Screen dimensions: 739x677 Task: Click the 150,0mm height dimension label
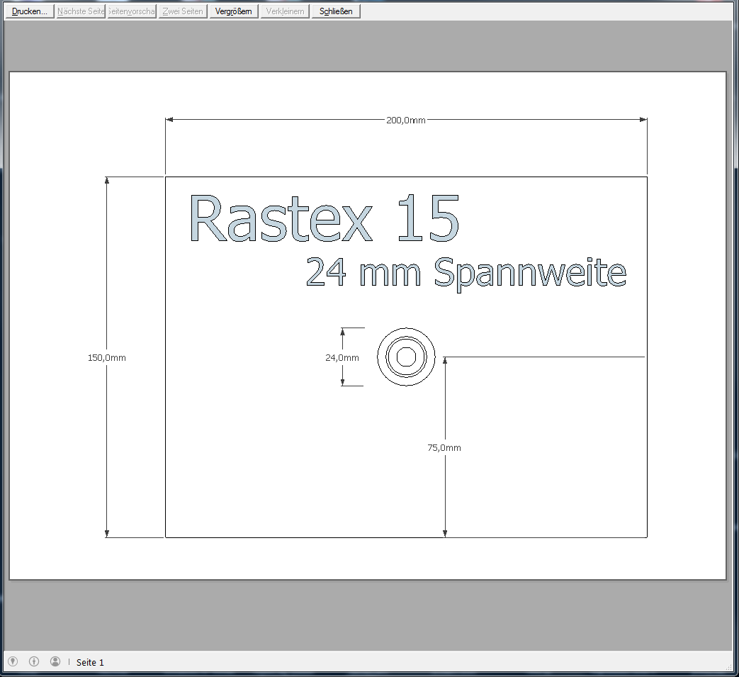107,358
